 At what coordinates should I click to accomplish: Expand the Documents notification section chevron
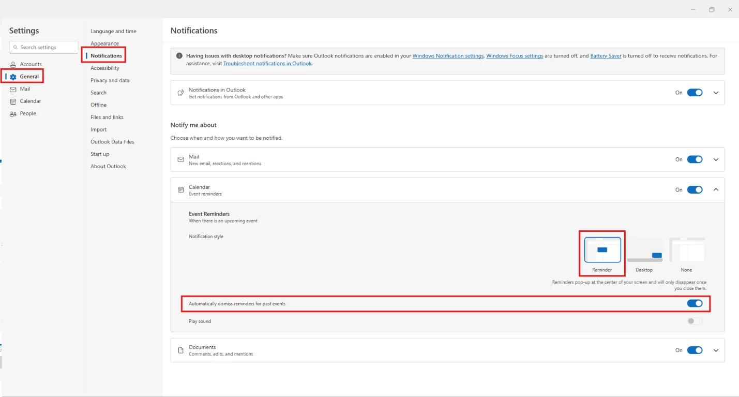716,350
